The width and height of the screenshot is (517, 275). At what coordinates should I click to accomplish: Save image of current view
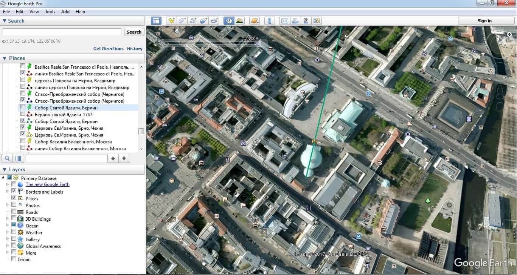[x=306, y=21]
